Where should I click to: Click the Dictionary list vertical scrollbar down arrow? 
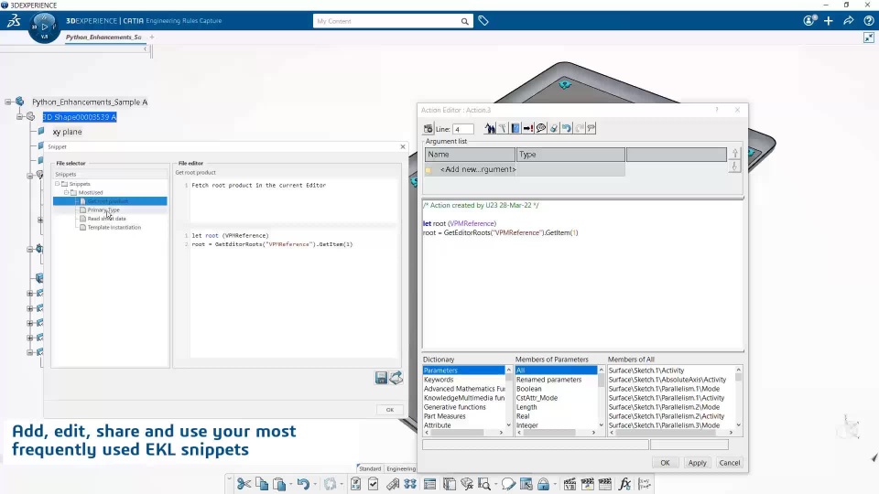pyautogui.click(x=508, y=425)
